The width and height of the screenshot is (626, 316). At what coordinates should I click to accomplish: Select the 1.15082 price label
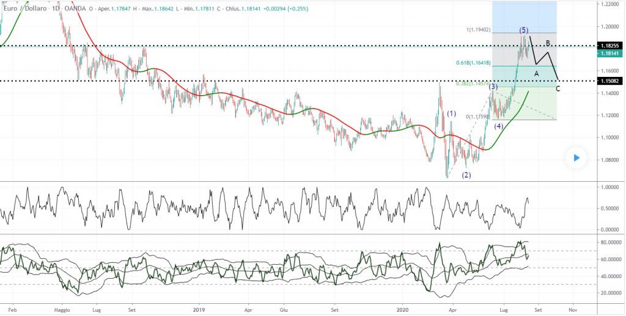[x=611, y=81]
